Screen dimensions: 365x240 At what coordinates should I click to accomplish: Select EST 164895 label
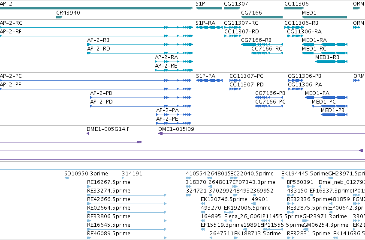(211, 216)
